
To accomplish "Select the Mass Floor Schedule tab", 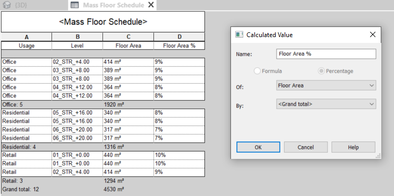I will [113, 5].
